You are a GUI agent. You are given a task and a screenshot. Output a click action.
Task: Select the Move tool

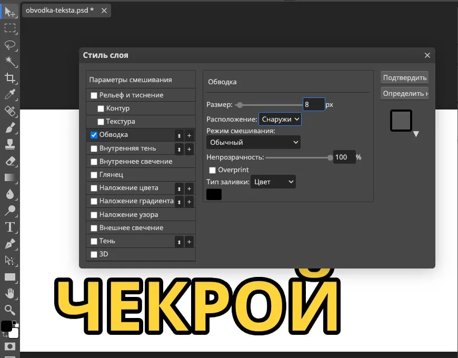[x=9, y=12]
